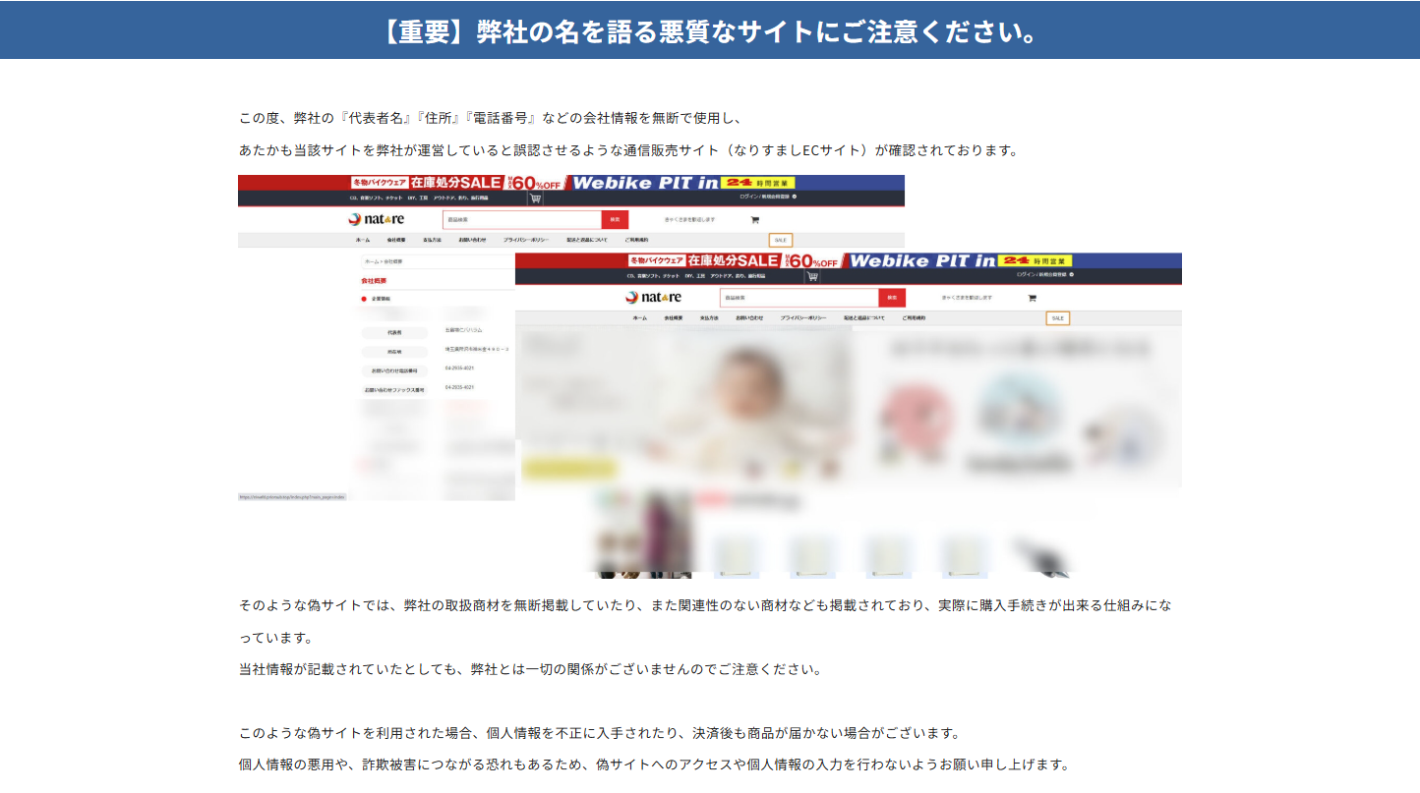The height and width of the screenshot is (793, 1420).
Task: Click the red 検索 search button
Action: (615, 218)
